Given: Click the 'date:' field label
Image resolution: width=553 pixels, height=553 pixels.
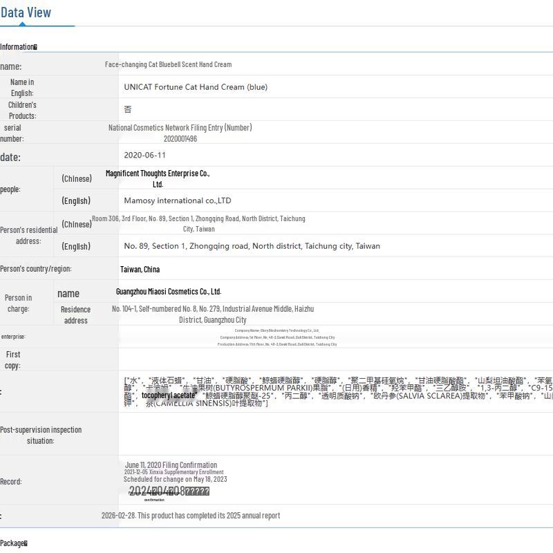Looking at the screenshot, I should point(10,158).
